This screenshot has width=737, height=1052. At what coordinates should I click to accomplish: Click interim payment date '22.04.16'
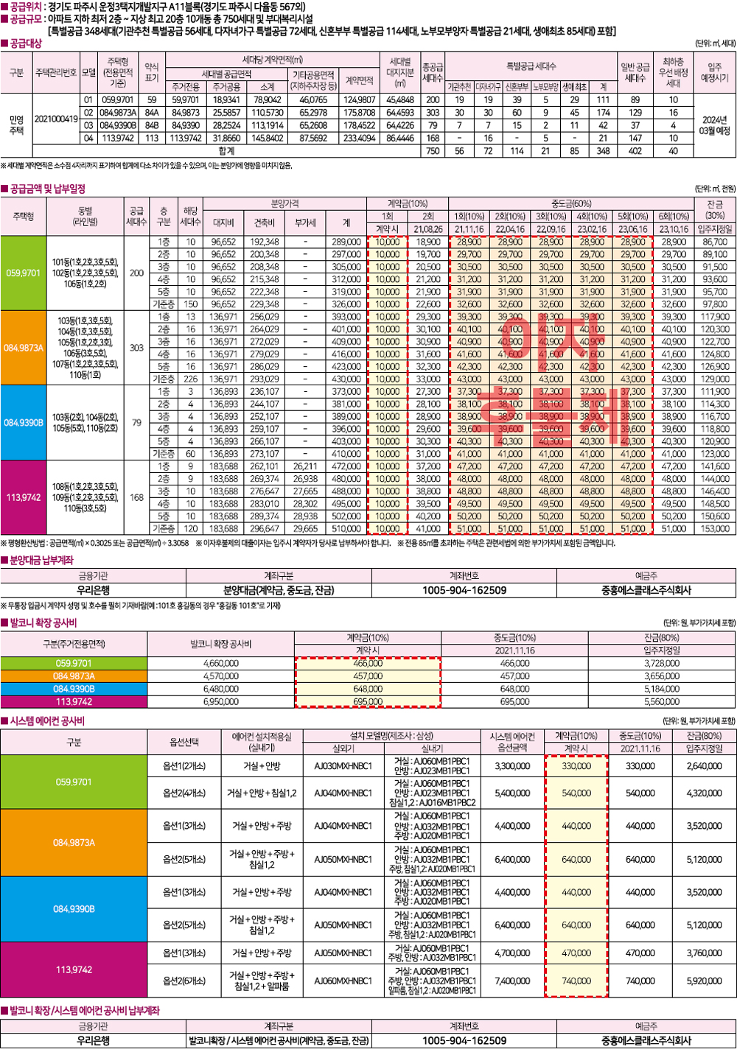pyautogui.click(x=510, y=229)
